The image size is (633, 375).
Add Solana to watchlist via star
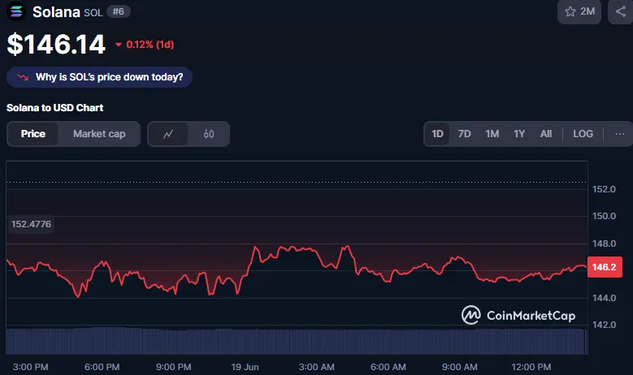click(x=579, y=11)
